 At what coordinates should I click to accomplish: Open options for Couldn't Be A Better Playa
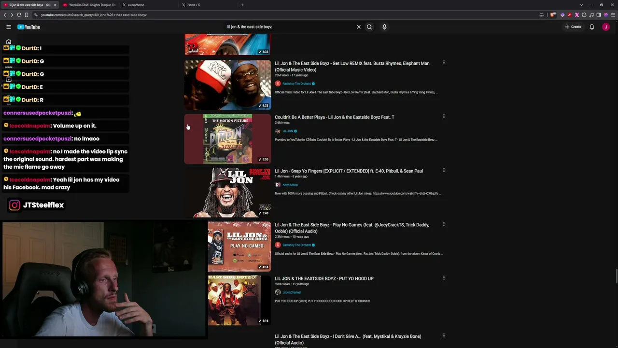pos(444,116)
